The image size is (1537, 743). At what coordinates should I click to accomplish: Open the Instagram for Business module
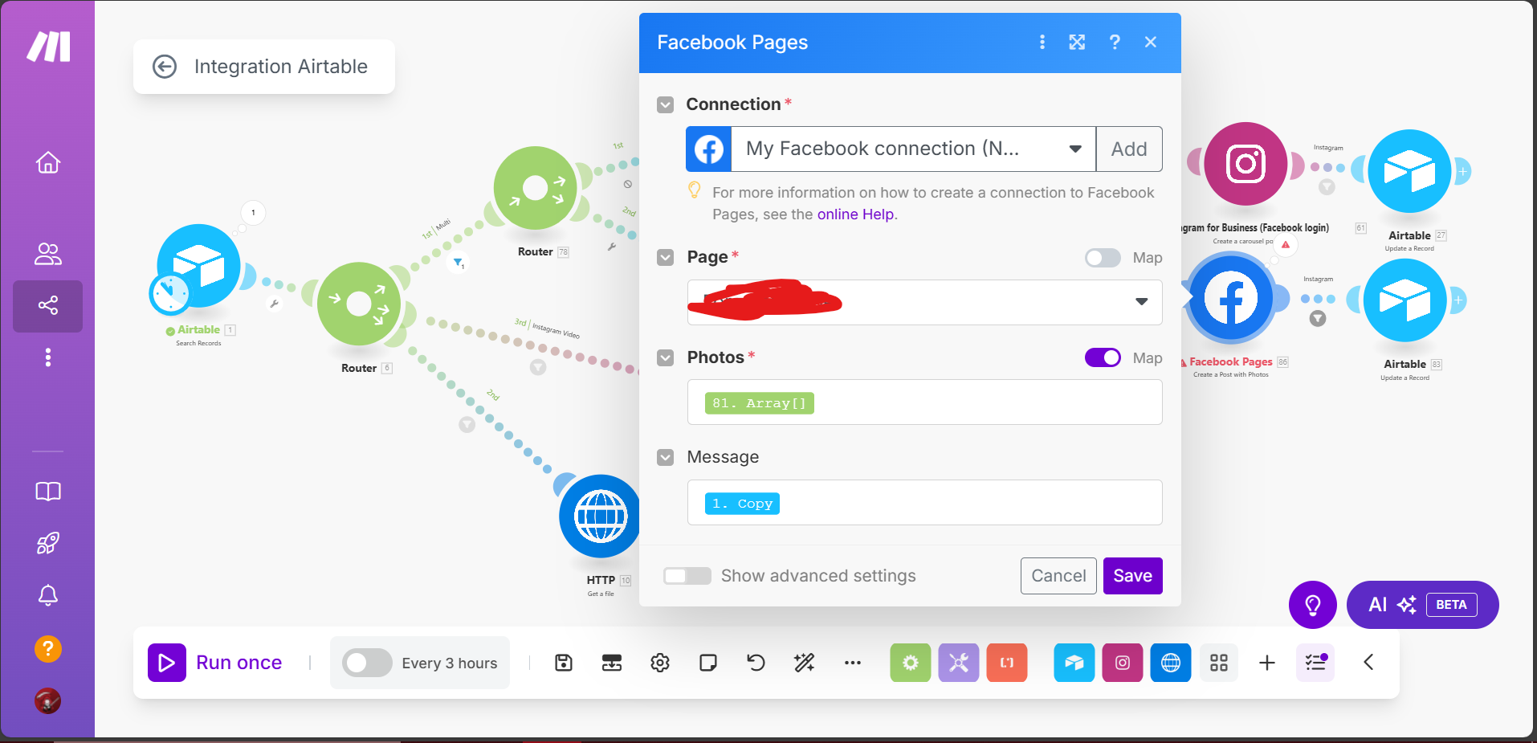coord(1245,164)
